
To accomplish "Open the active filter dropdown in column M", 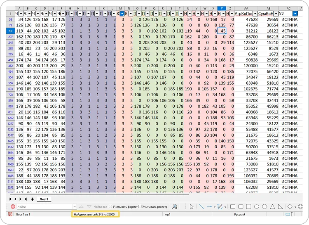I will click(122, 14).
